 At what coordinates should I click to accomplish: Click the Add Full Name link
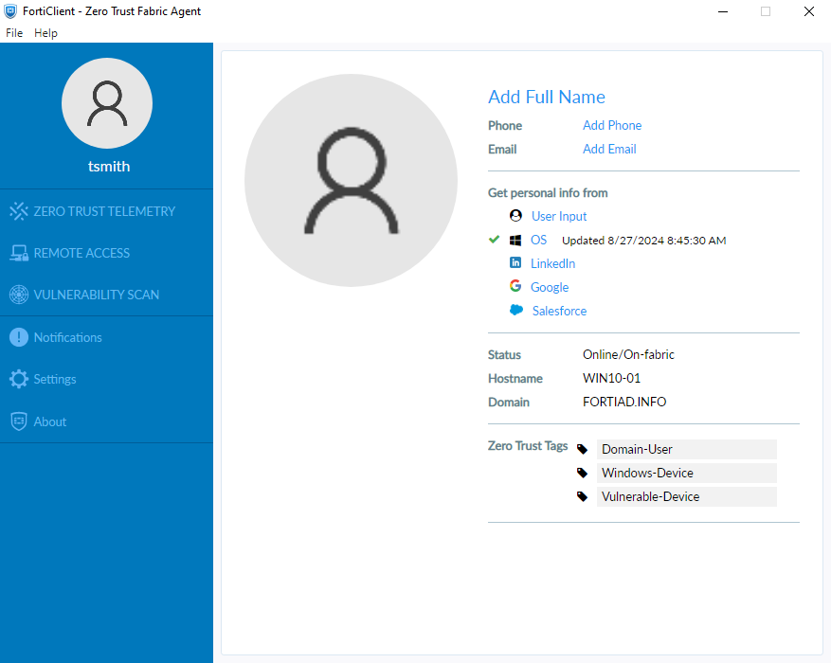click(x=546, y=98)
